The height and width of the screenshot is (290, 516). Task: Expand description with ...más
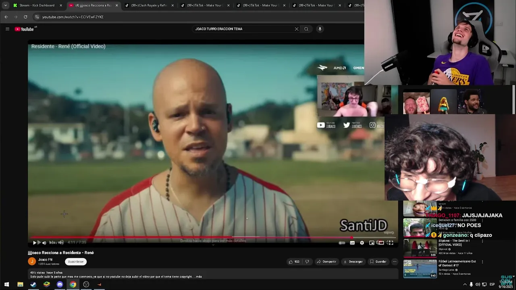point(198,277)
